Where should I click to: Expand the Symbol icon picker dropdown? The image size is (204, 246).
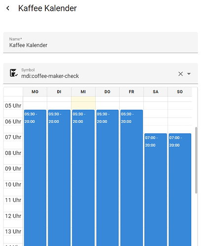189,74
